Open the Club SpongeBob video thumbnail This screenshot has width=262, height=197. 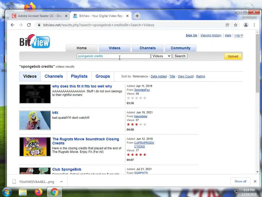click(35, 171)
